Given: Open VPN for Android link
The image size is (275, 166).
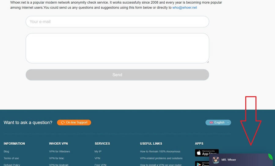Looking at the screenshot, I should click(x=59, y=165).
